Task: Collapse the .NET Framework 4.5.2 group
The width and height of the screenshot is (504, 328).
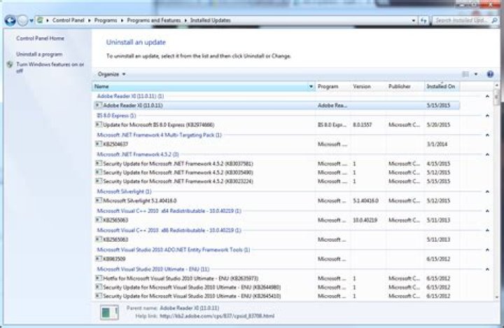Action: [x=487, y=154]
